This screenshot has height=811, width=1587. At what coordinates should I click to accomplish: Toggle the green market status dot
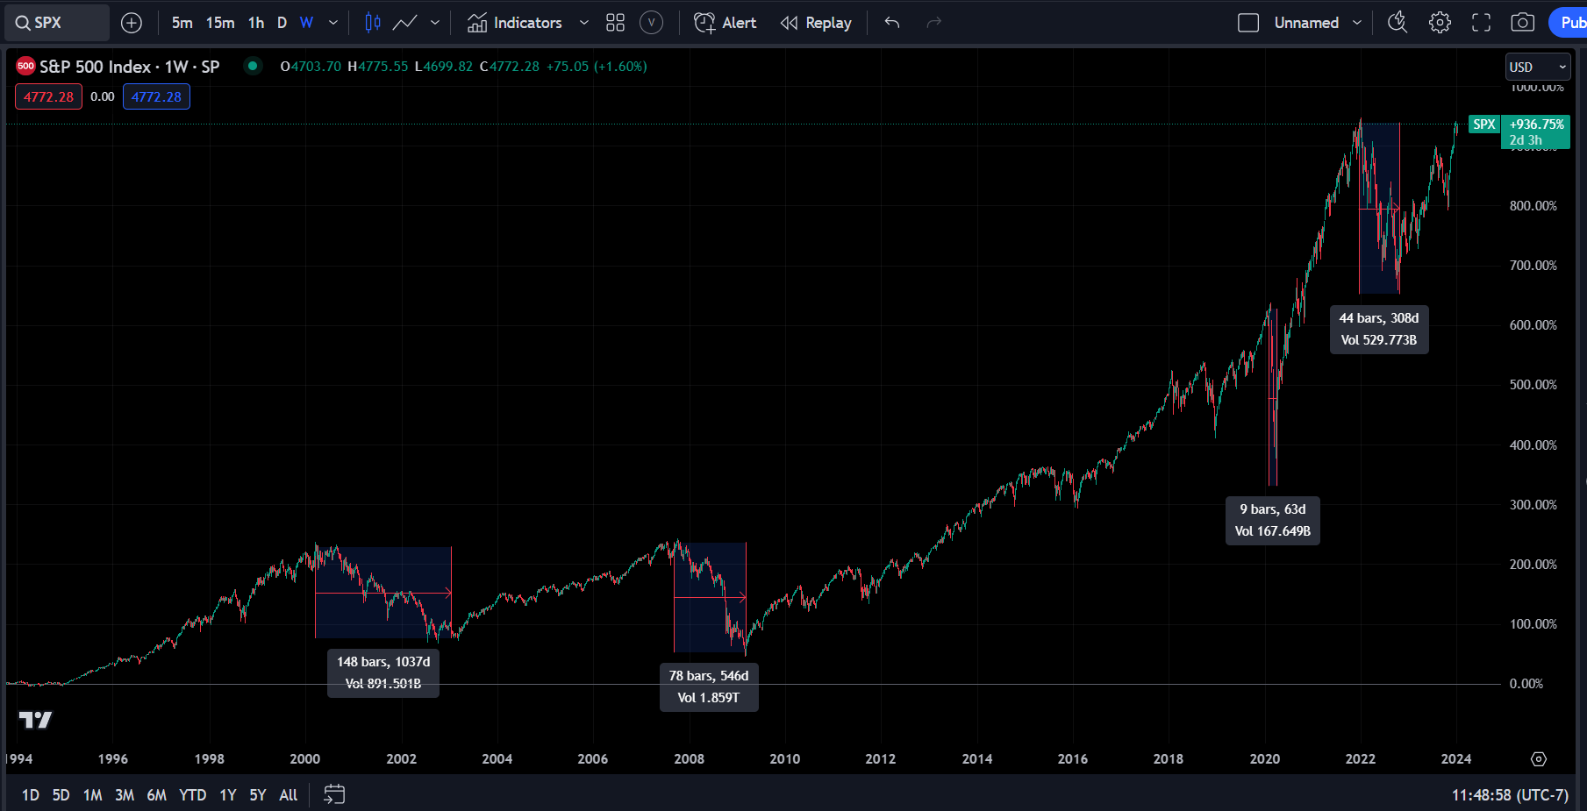click(x=253, y=66)
